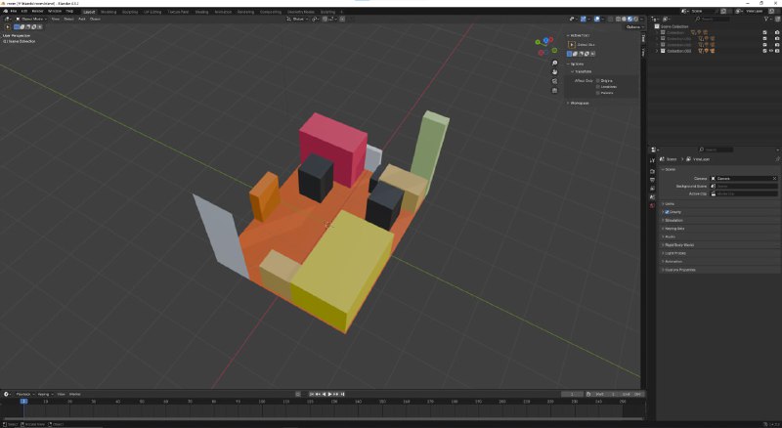Click the navigation gizmo's red X axis
Screen dimensions: 782x428
pyautogui.click(x=551, y=39)
